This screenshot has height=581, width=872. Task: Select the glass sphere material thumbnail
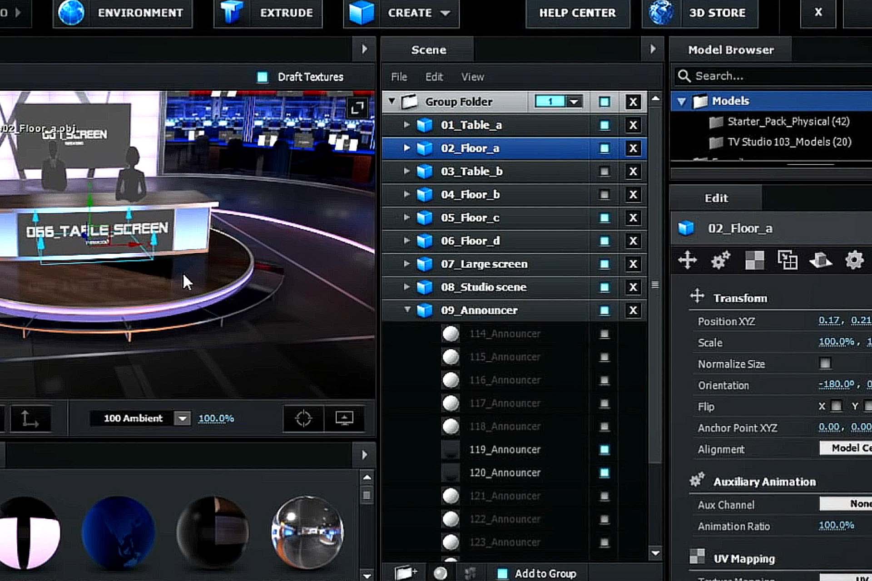click(307, 532)
